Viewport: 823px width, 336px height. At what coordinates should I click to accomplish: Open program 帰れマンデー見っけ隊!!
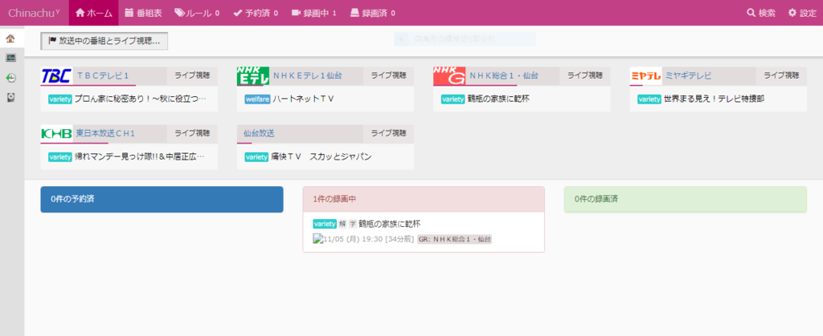[x=140, y=156]
